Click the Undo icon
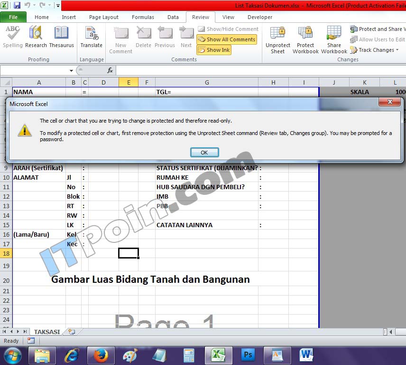 point(27,5)
